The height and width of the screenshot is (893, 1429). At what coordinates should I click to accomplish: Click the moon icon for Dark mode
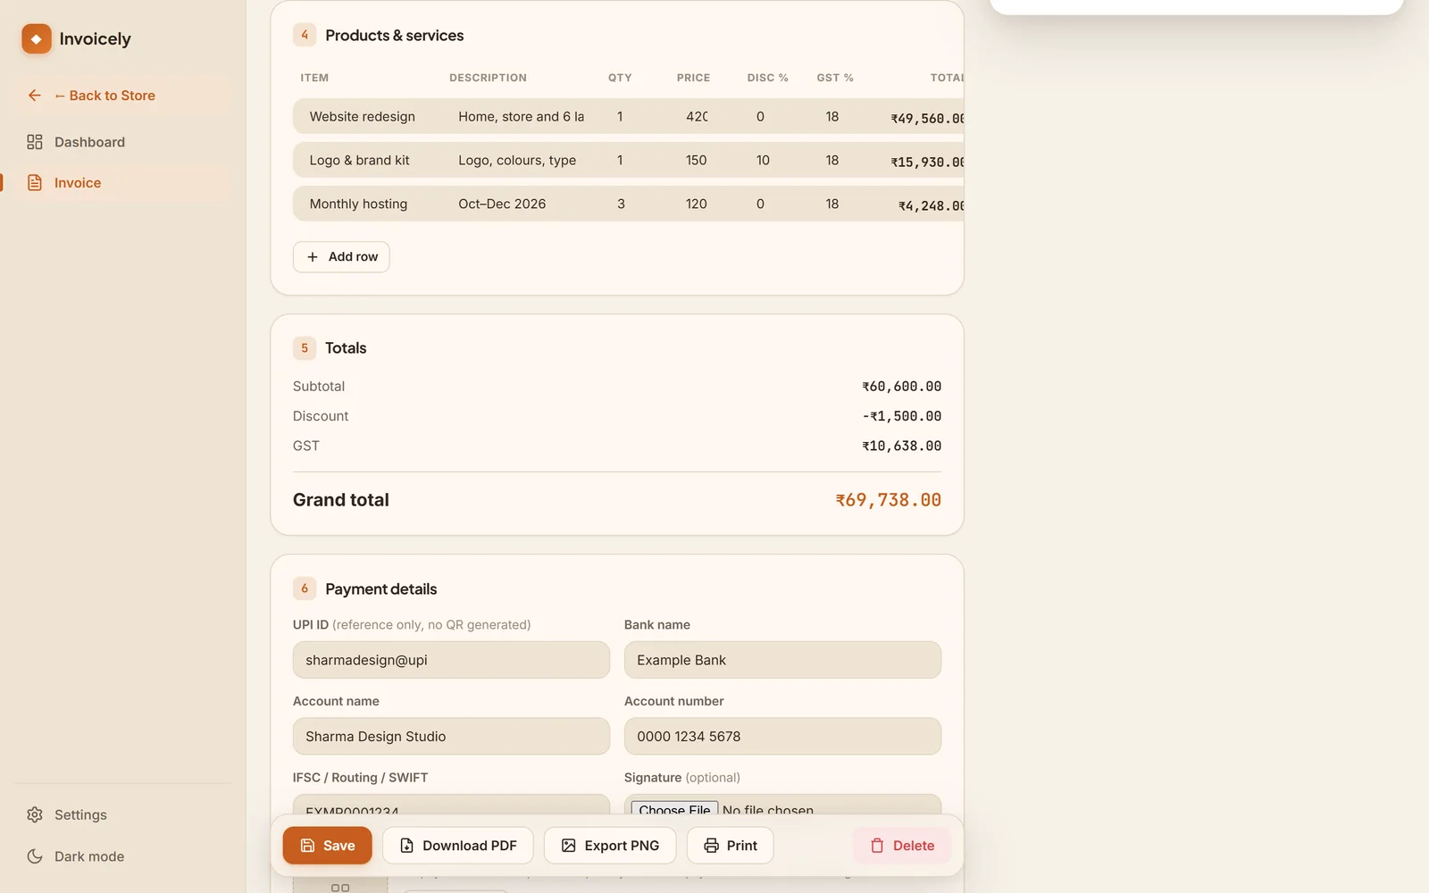pos(35,856)
